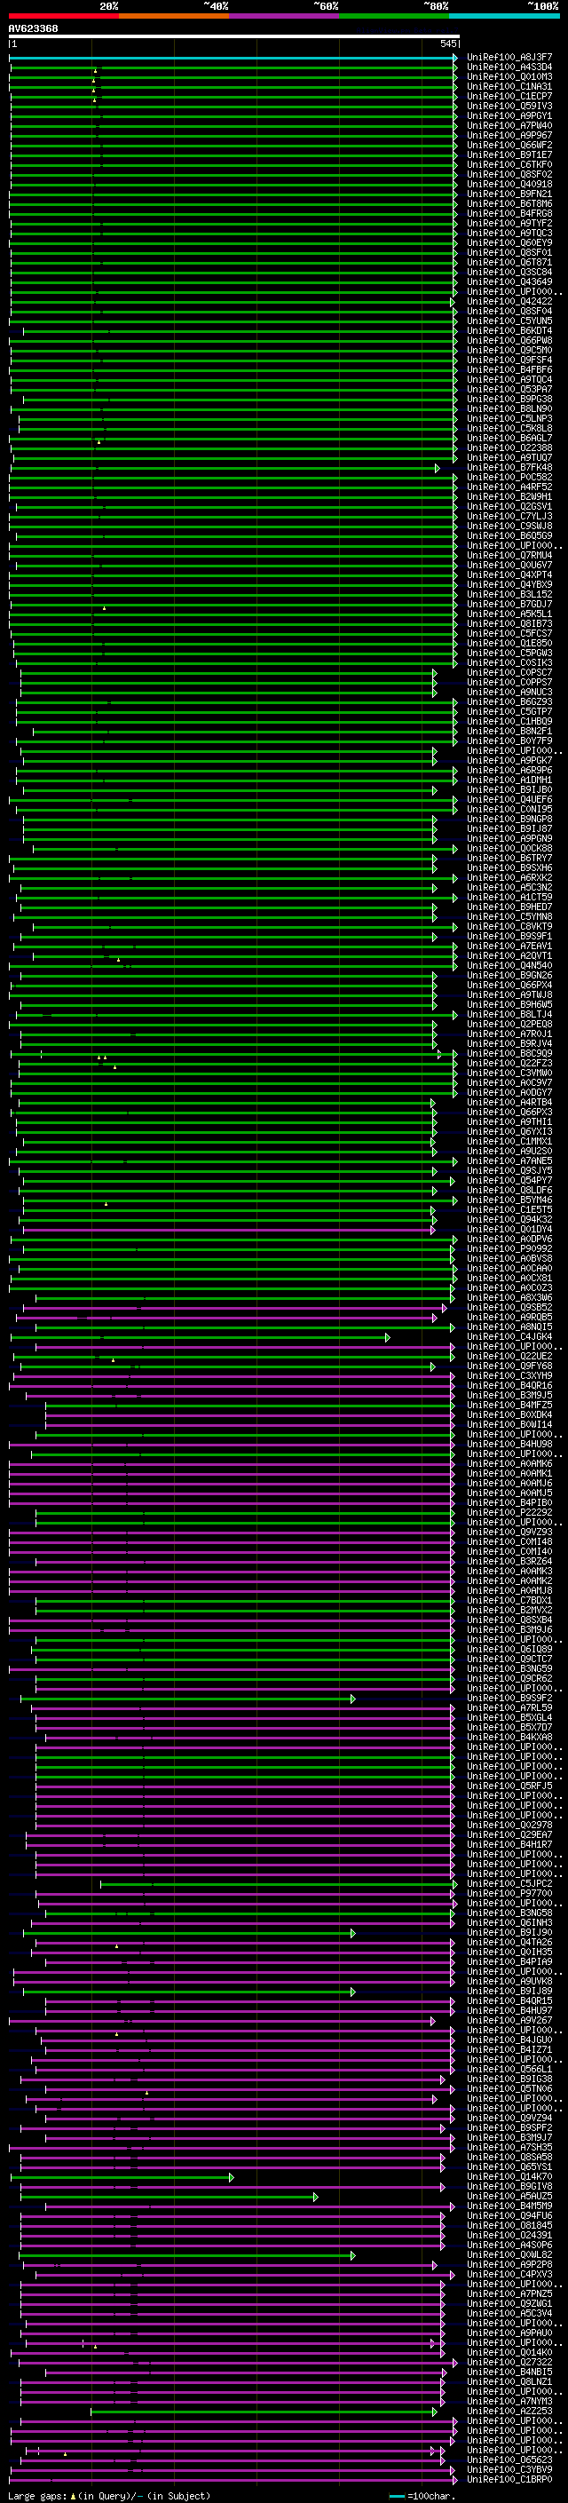
Task: Select the UniRef100_C6TKF0 entry
Action: coord(509,164)
